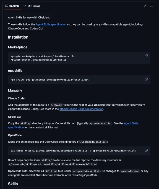159x189 pixels.
Task: Click the Installation heading
Action: coord(18,37)
